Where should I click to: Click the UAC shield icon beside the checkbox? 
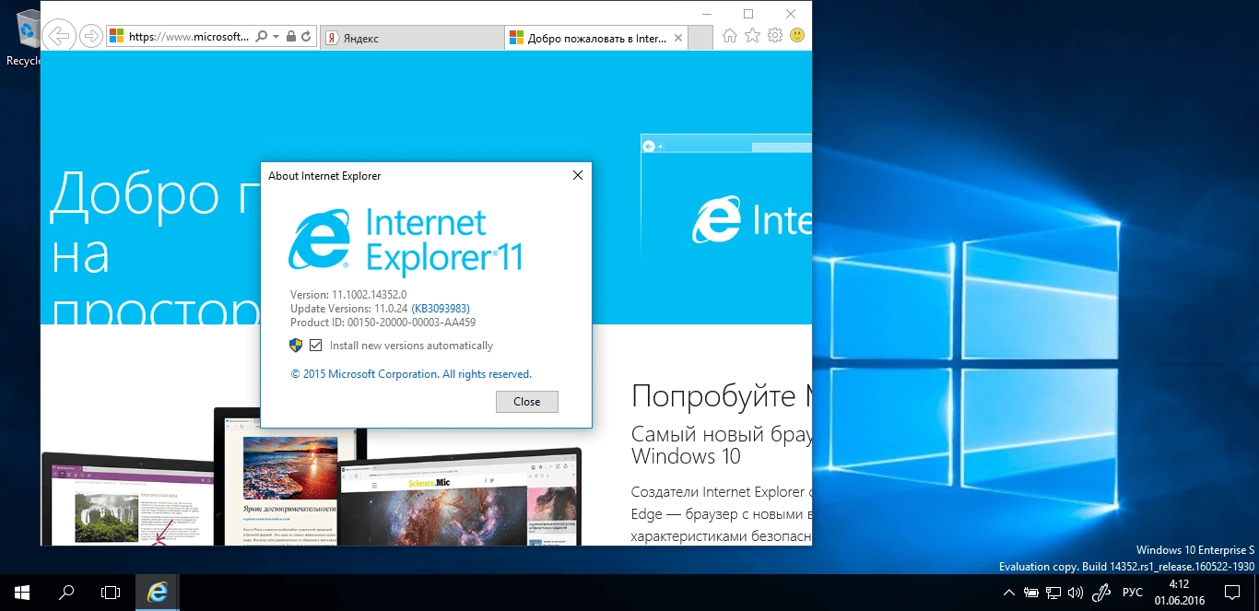296,346
